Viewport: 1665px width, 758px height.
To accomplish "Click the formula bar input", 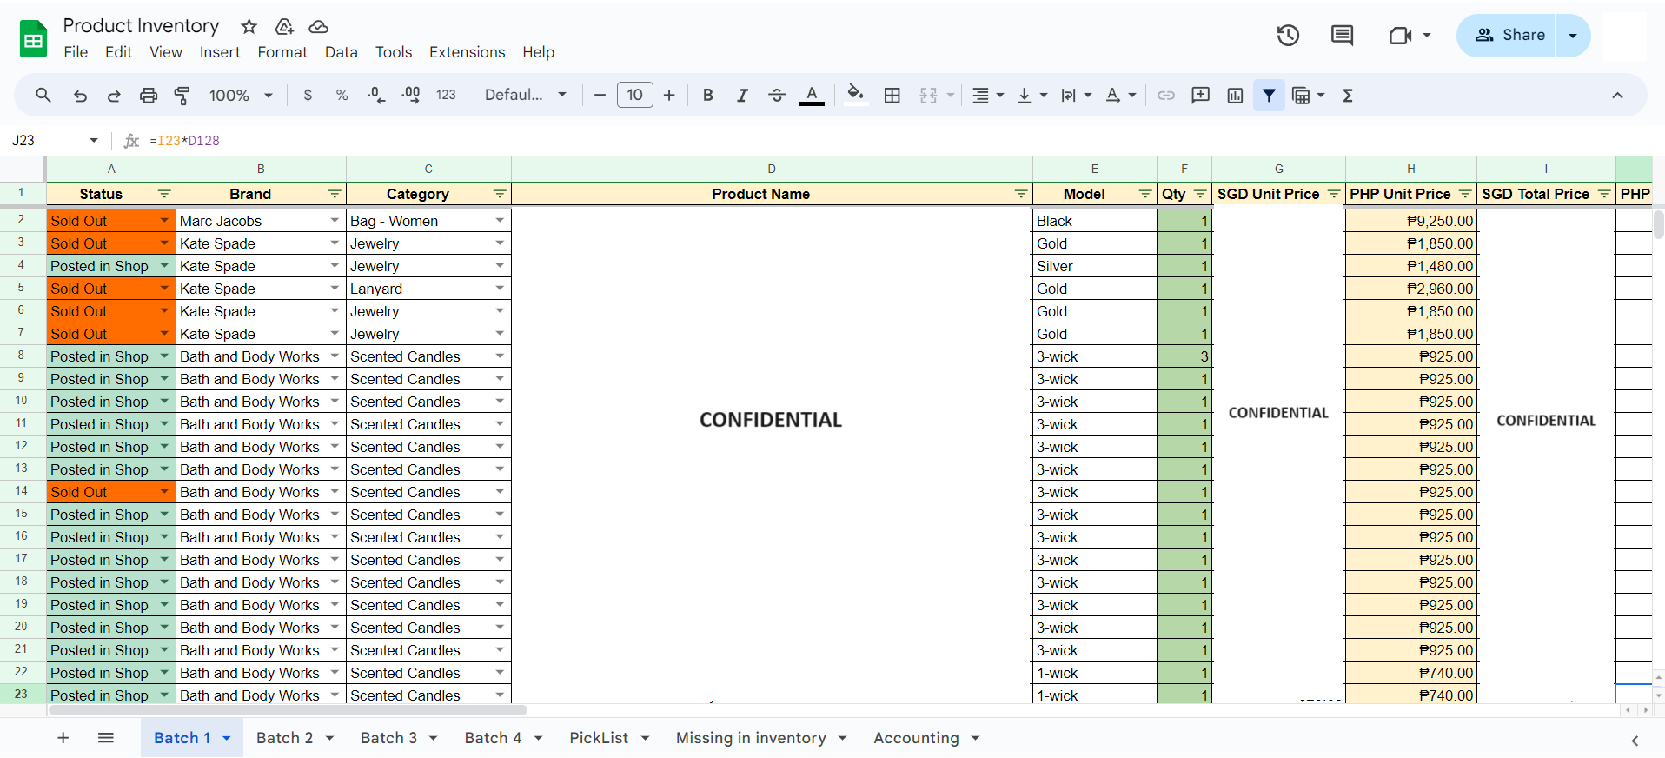I will click(x=900, y=141).
